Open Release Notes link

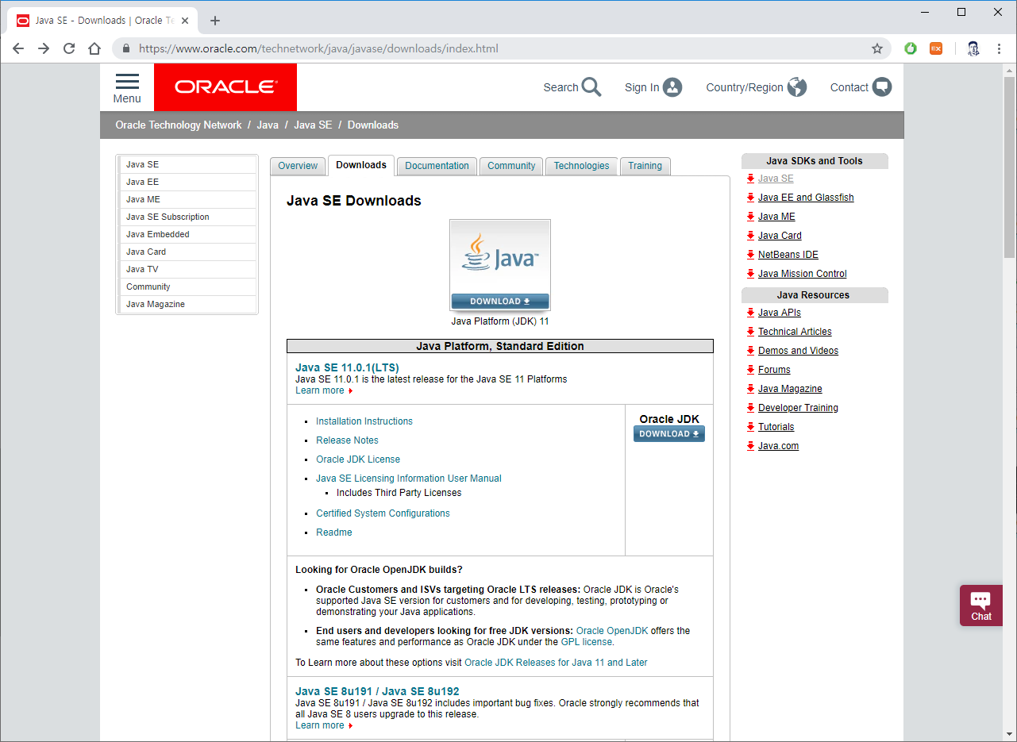pos(347,440)
